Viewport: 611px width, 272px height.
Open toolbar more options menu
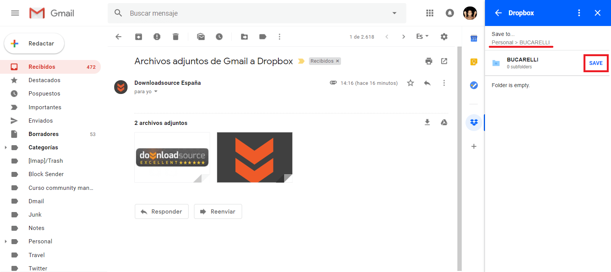[x=280, y=37]
